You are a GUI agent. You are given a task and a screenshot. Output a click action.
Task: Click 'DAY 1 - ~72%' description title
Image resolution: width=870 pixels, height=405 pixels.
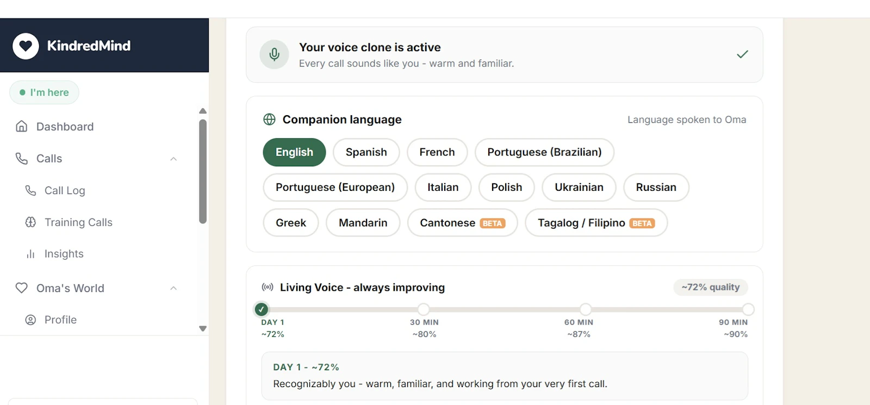pos(306,367)
